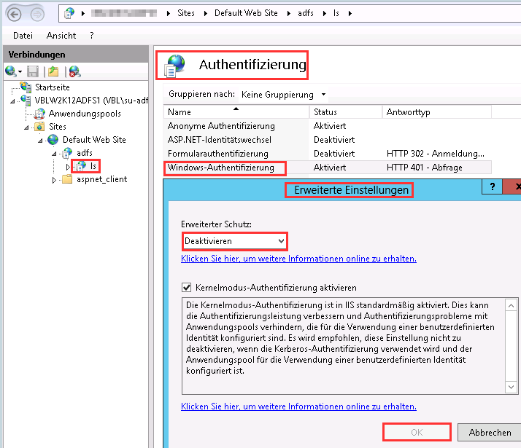Toggle Kernelmodus-Authentifizierung aktivieren checkbox
The width and height of the screenshot is (521, 448).
[186, 287]
